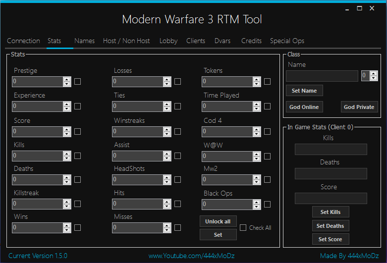This screenshot has width=387, height=263.
Task: Decrease the Cod 4 spinner value
Action: 257,134
